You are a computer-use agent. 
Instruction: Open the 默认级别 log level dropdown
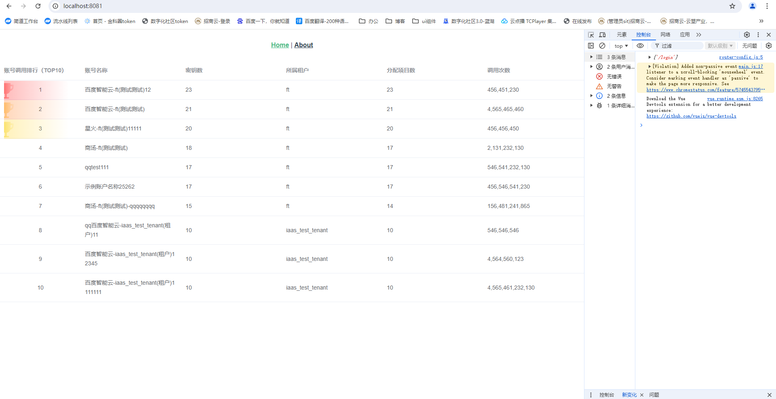pos(720,46)
